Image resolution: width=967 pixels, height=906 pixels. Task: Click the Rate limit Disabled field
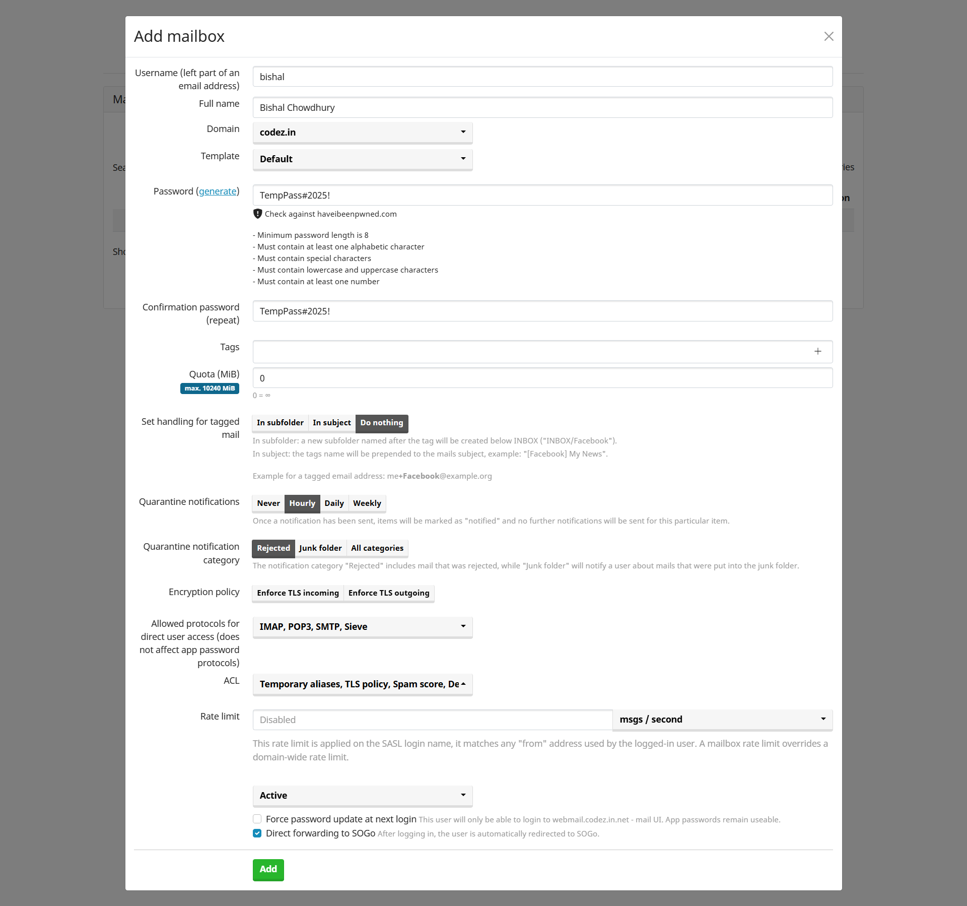click(x=432, y=720)
